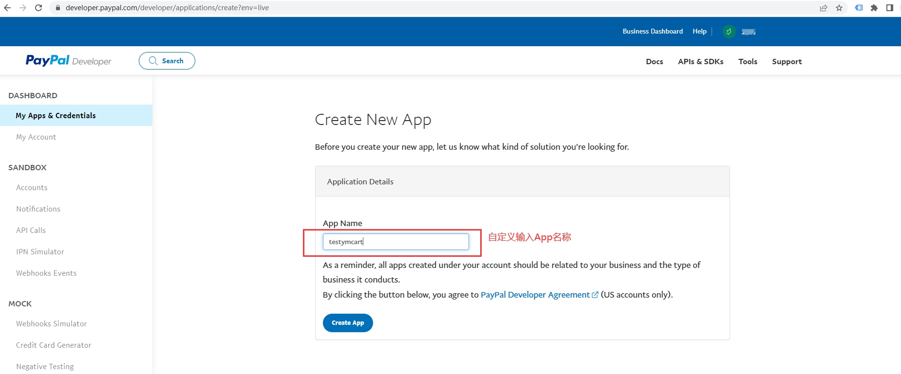The width and height of the screenshot is (901, 374).
Task: Click the padlock icon in the address bar
Action: 58,8
